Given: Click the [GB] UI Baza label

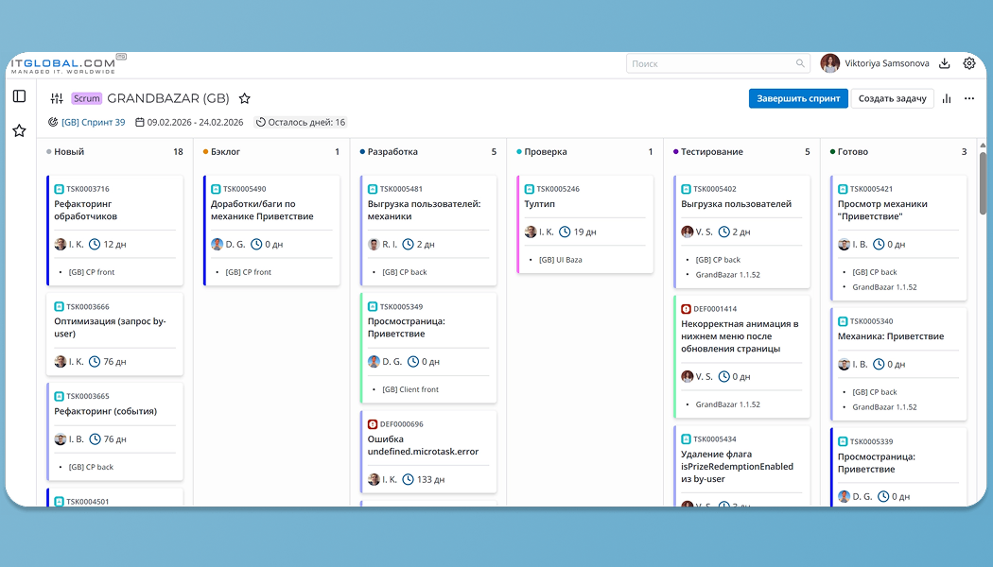Looking at the screenshot, I should (x=561, y=260).
